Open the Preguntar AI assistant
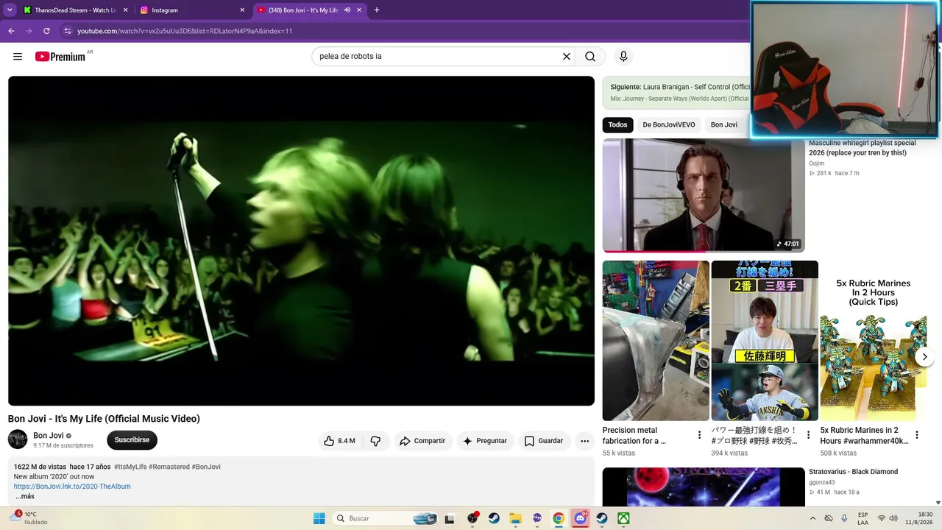 click(485, 441)
